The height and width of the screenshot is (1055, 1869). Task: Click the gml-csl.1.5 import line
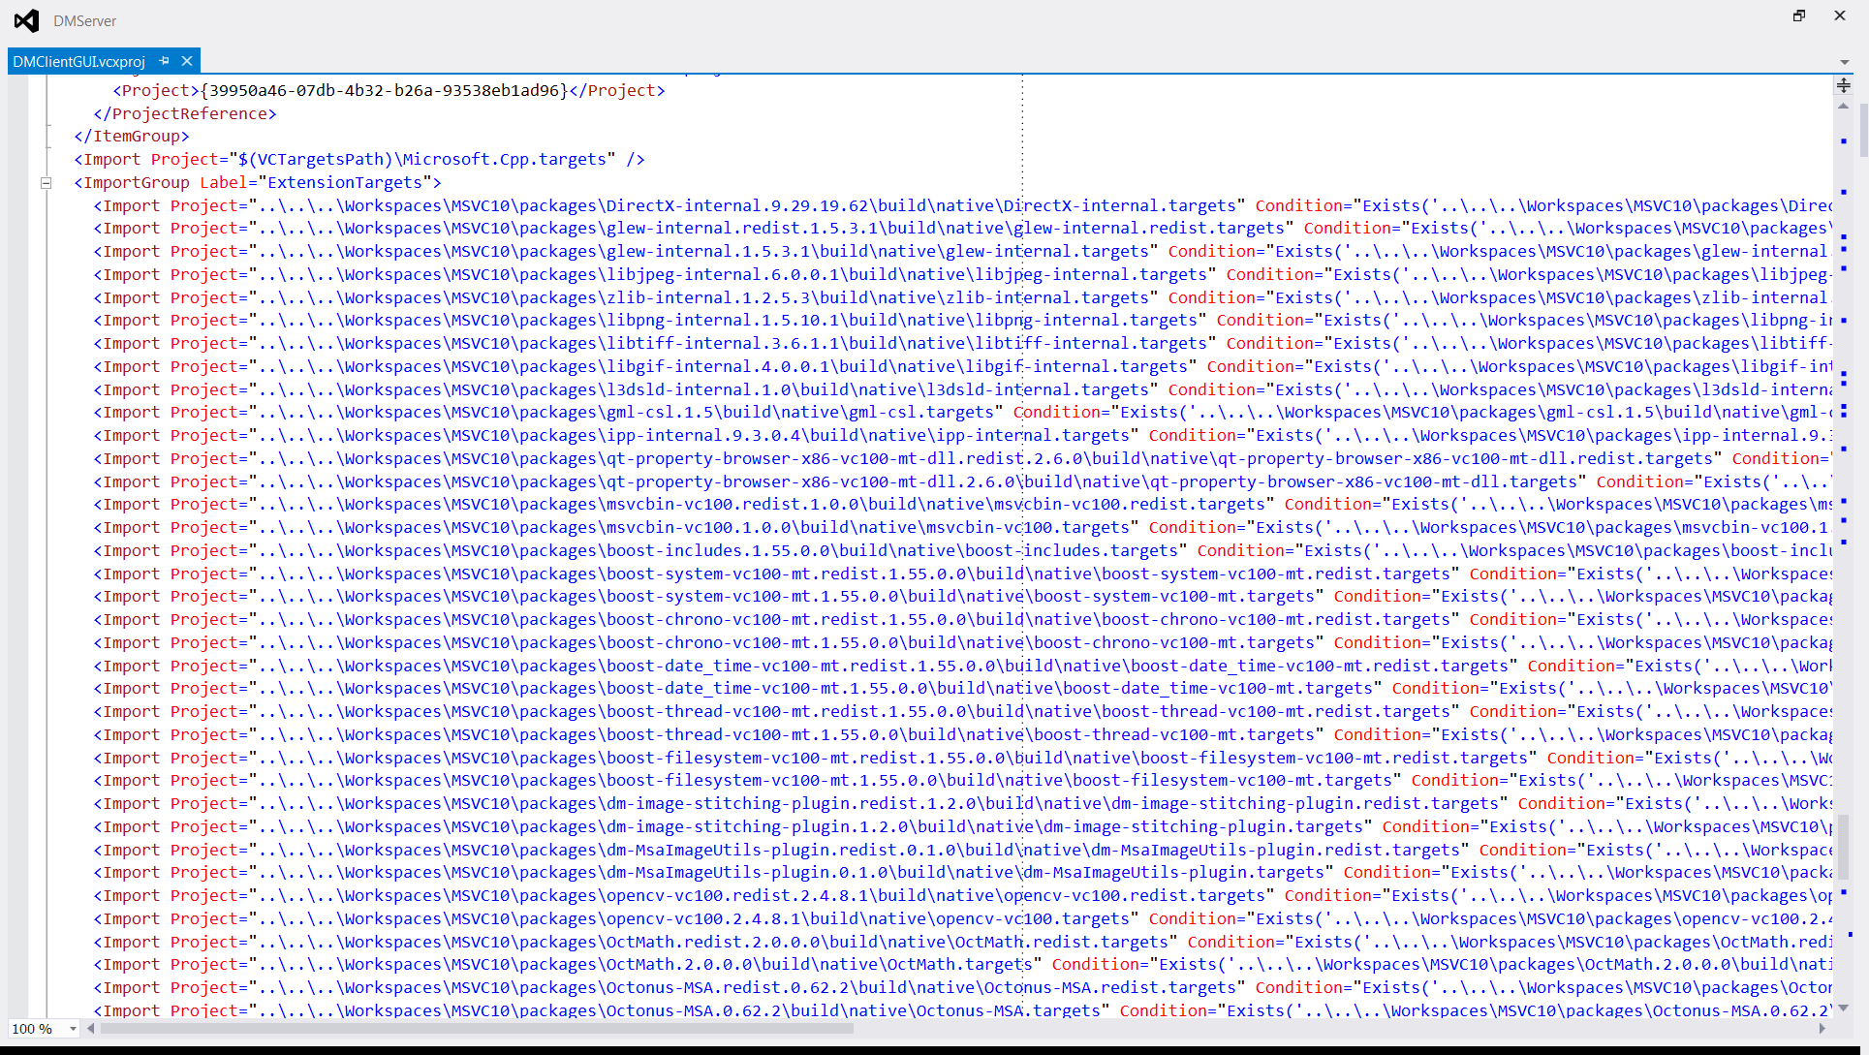[962, 412]
